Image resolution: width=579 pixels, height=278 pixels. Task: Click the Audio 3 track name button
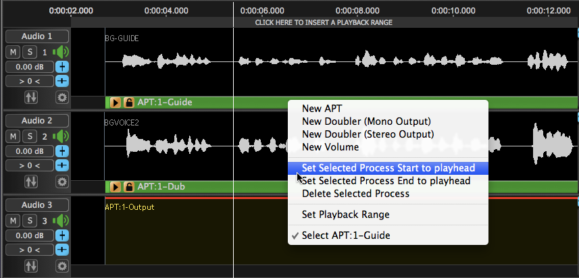[37, 205]
